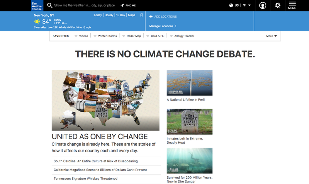This screenshot has width=309, height=184.
Task: Click the US map collage image
Action: [x=105, y=100]
